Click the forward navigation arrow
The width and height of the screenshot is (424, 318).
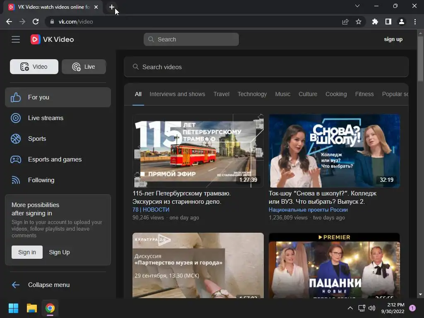pos(22,22)
